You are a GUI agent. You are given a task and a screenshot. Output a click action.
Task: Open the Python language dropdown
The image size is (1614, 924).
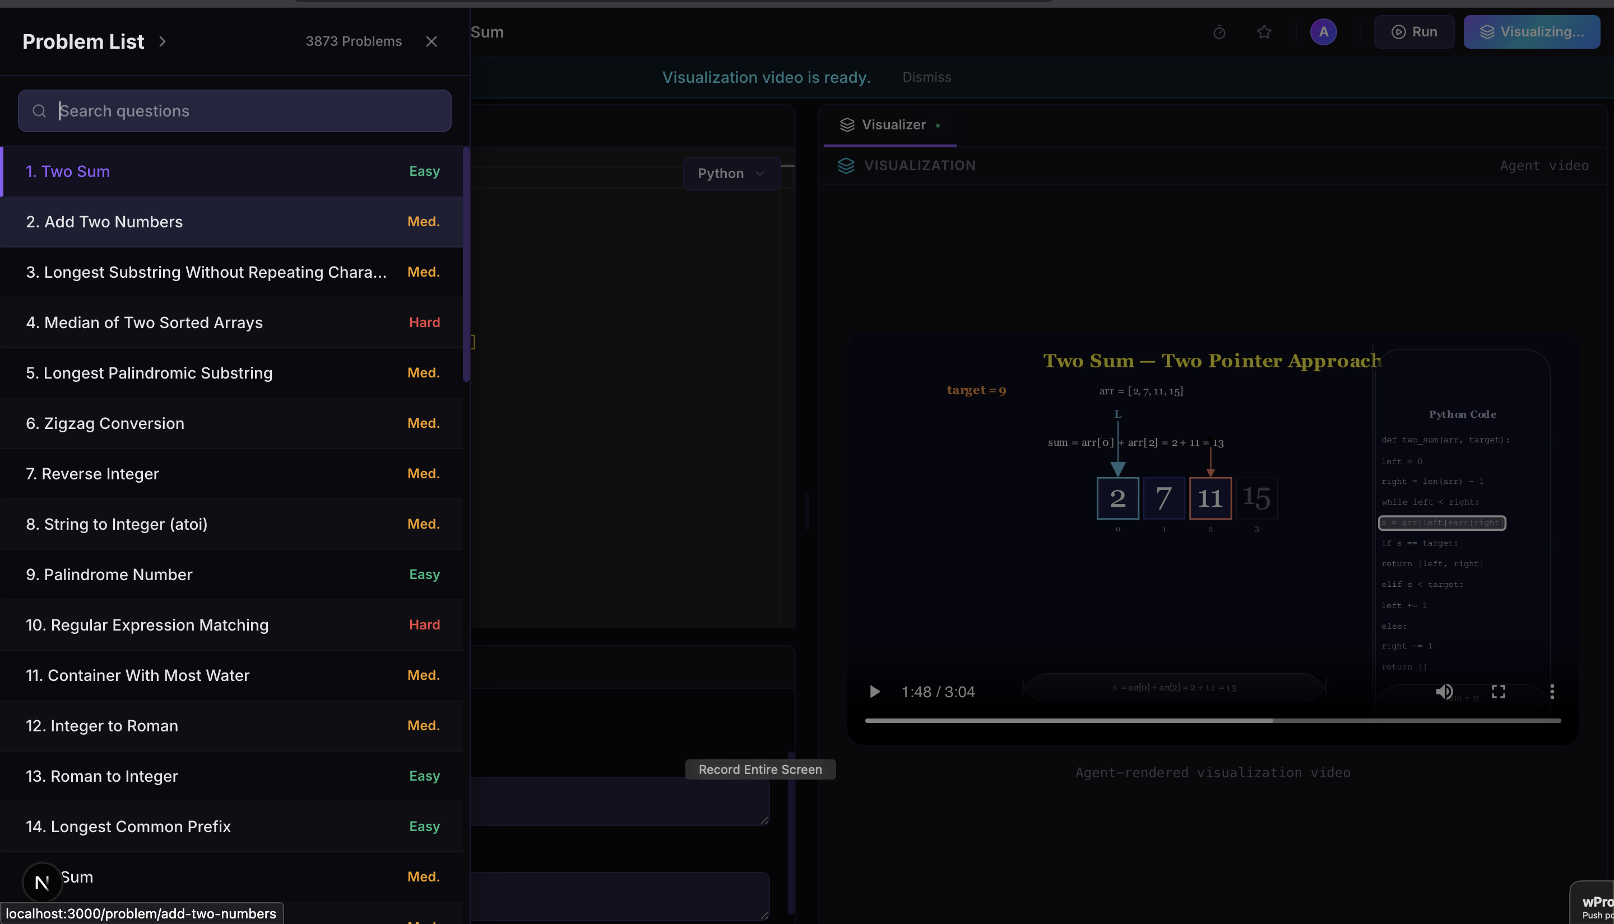[x=731, y=173]
